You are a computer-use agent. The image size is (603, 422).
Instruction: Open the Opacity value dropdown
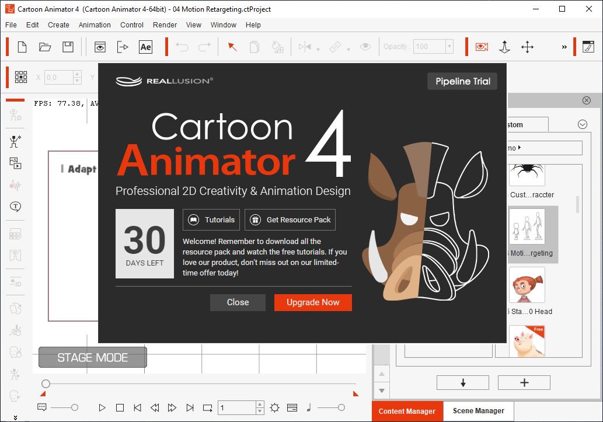[449, 47]
